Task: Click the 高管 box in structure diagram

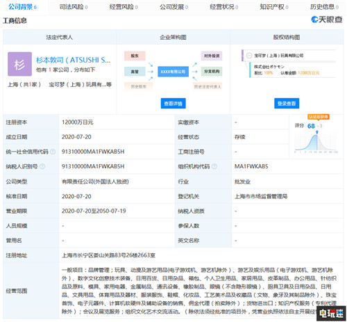Action: pyautogui.click(x=135, y=72)
